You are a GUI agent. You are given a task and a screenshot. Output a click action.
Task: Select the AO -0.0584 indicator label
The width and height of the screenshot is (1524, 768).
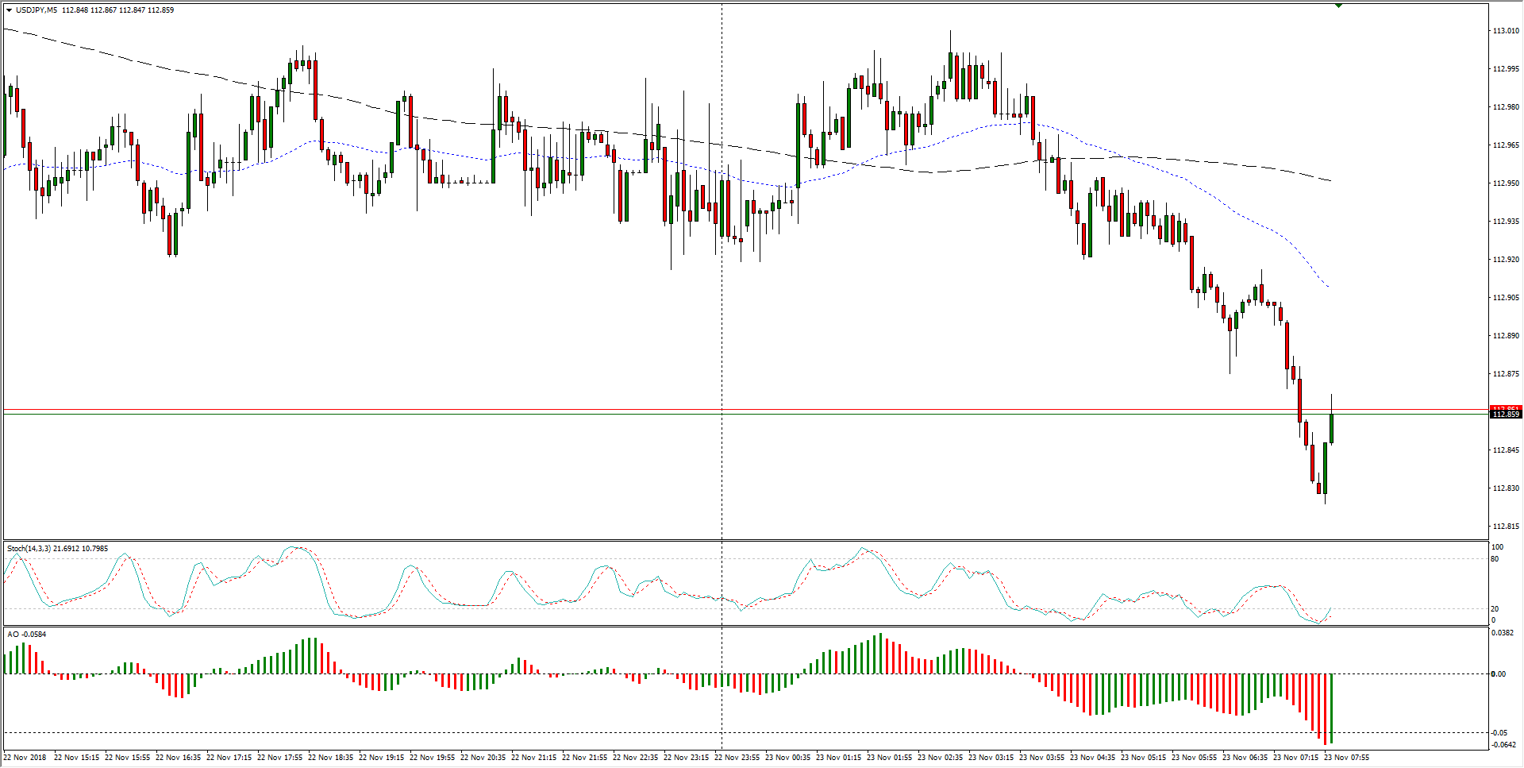coord(27,635)
